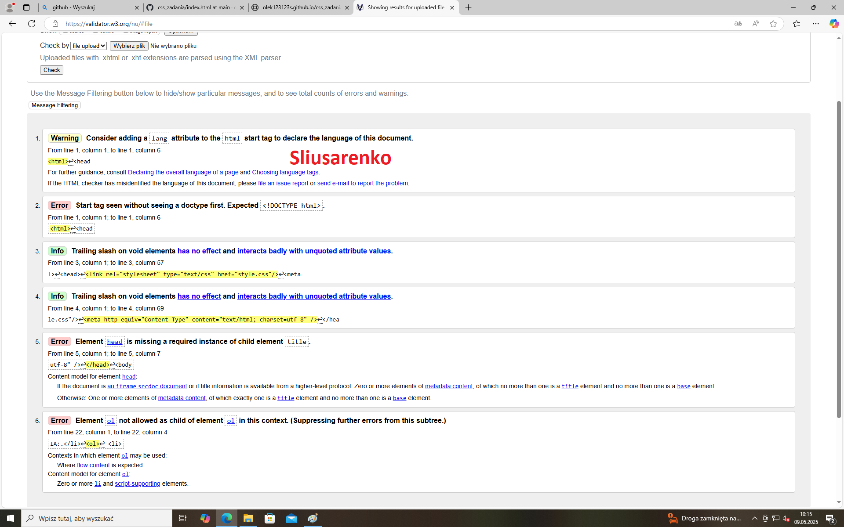Open the Edge settings and more menu

[x=815, y=24]
